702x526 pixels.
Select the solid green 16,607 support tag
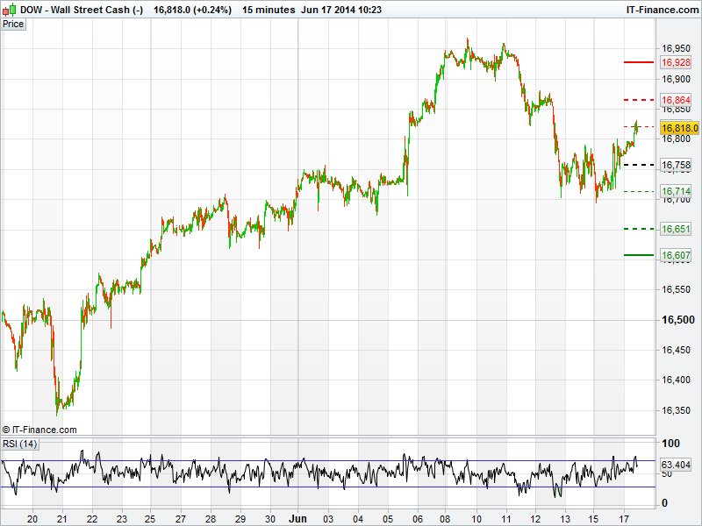[x=676, y=255]
